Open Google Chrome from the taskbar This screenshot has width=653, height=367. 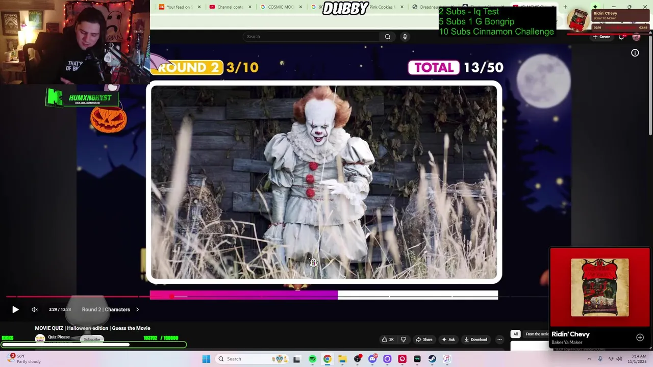click(x=327, y=359)
